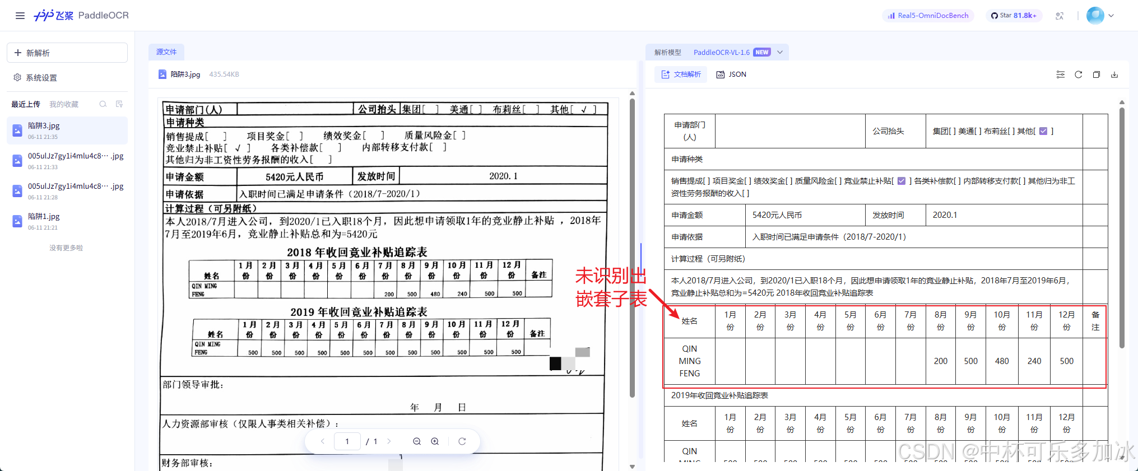Select the 文档解析 tab
This screenshot has height=471, width=1138.
(x=681, y=74)
